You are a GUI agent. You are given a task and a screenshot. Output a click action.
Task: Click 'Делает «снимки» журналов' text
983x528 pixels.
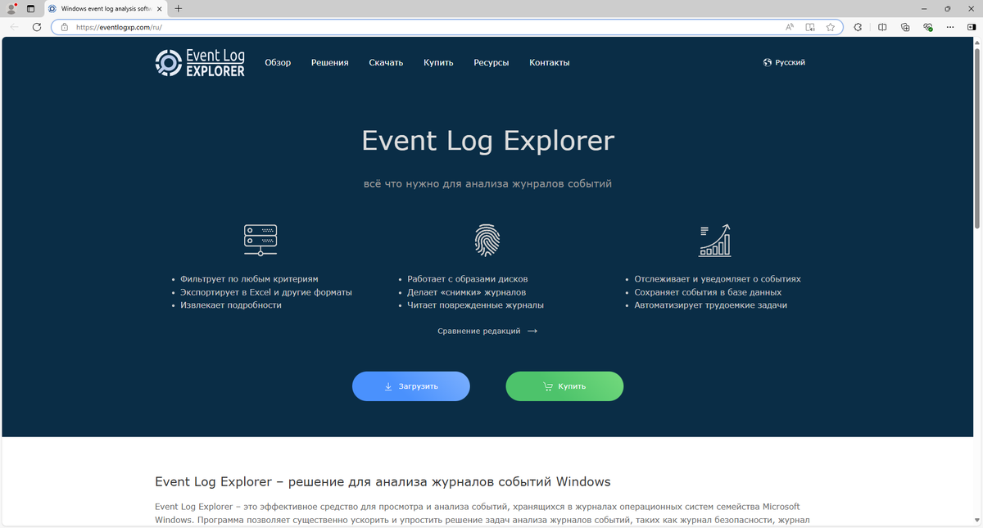click(x=467, y=292)
